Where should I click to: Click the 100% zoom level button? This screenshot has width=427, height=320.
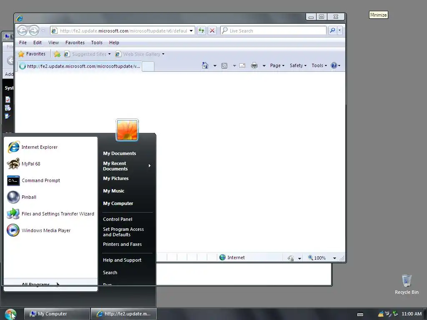tap(317, 258)
